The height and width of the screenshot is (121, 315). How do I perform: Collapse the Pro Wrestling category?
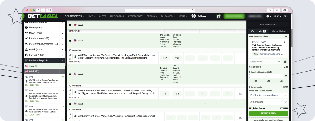(x=62, y=60)
